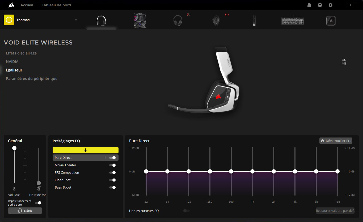Viewport: 363px width, 222px height.
Task: Select the motherboard device icon
Action: (x=140, y=20)
